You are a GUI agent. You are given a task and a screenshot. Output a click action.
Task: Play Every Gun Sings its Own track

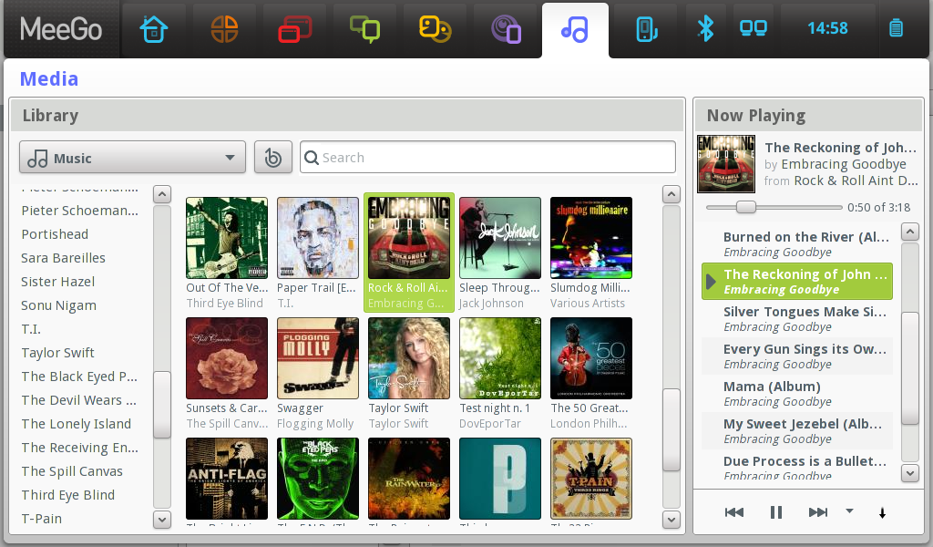(797, 356)
